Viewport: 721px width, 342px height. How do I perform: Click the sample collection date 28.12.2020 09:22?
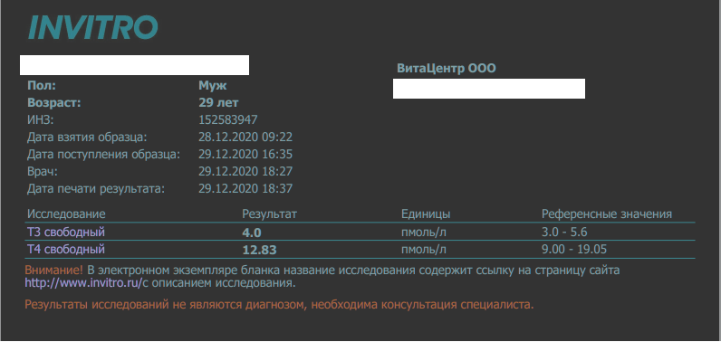[x=245, y=138]
